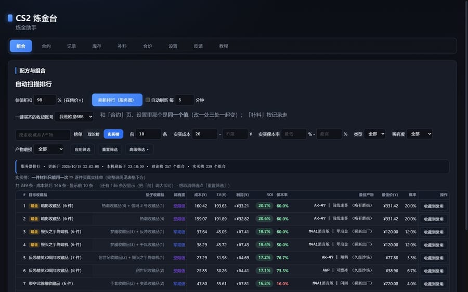468x292 pixels.
Task: Click the ROI column header
Action: coord(269,194)
